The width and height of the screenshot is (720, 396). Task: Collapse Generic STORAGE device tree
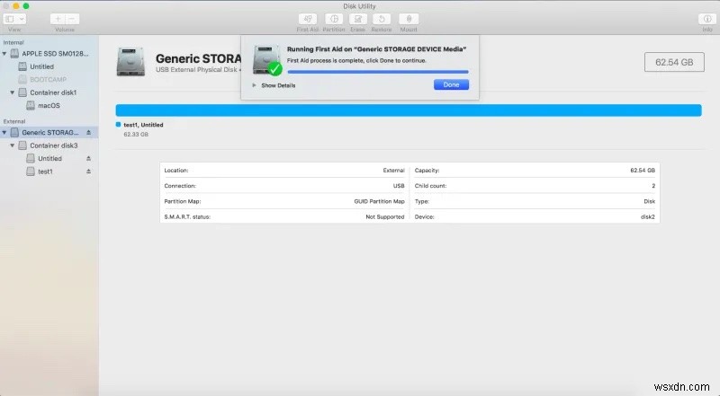coord(4,133)
